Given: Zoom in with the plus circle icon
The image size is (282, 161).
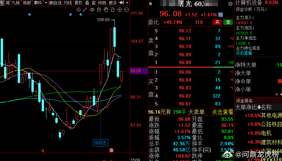Looking at the screenshot, I should 119,10.
